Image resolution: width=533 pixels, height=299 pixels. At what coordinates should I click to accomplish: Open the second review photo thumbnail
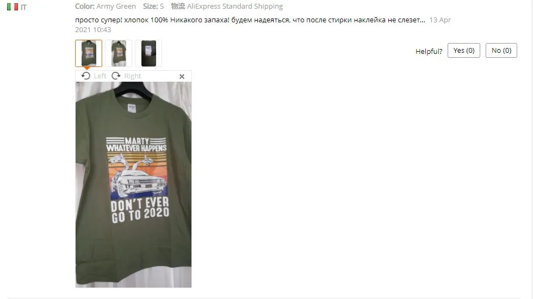119,53
